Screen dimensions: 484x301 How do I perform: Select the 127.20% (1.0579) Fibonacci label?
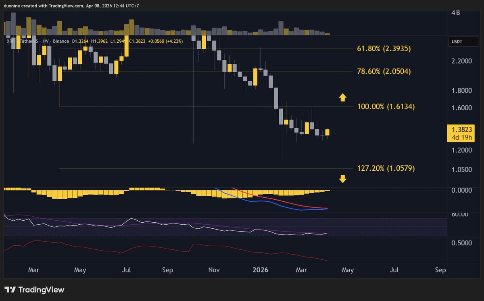click(386, 168)
